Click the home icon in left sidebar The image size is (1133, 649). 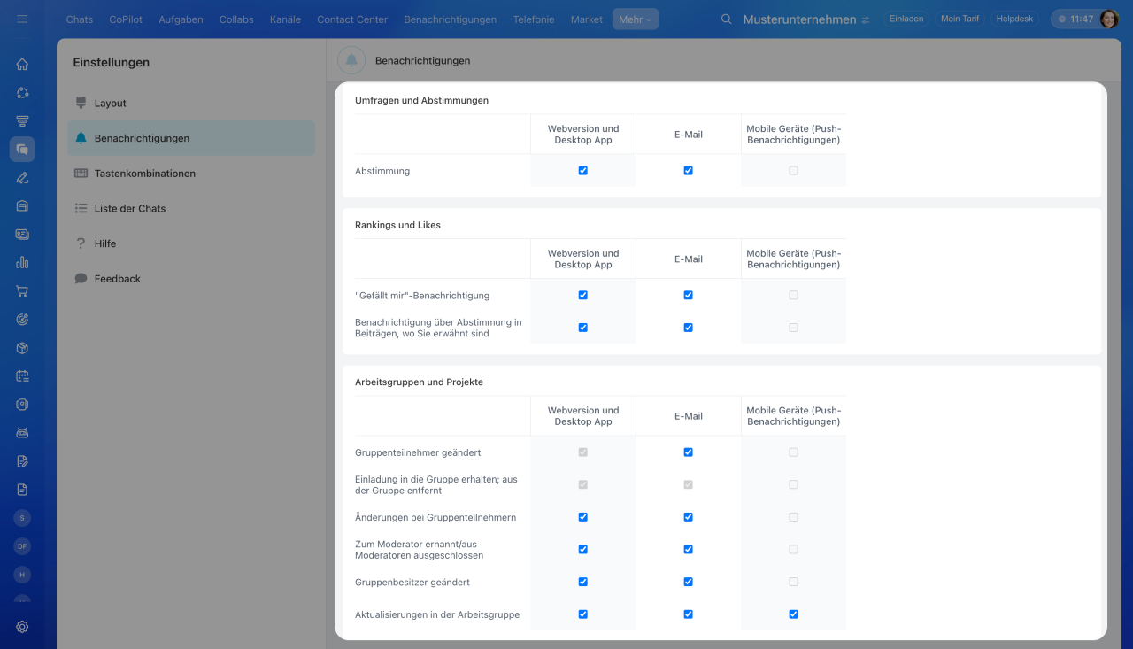22,64
